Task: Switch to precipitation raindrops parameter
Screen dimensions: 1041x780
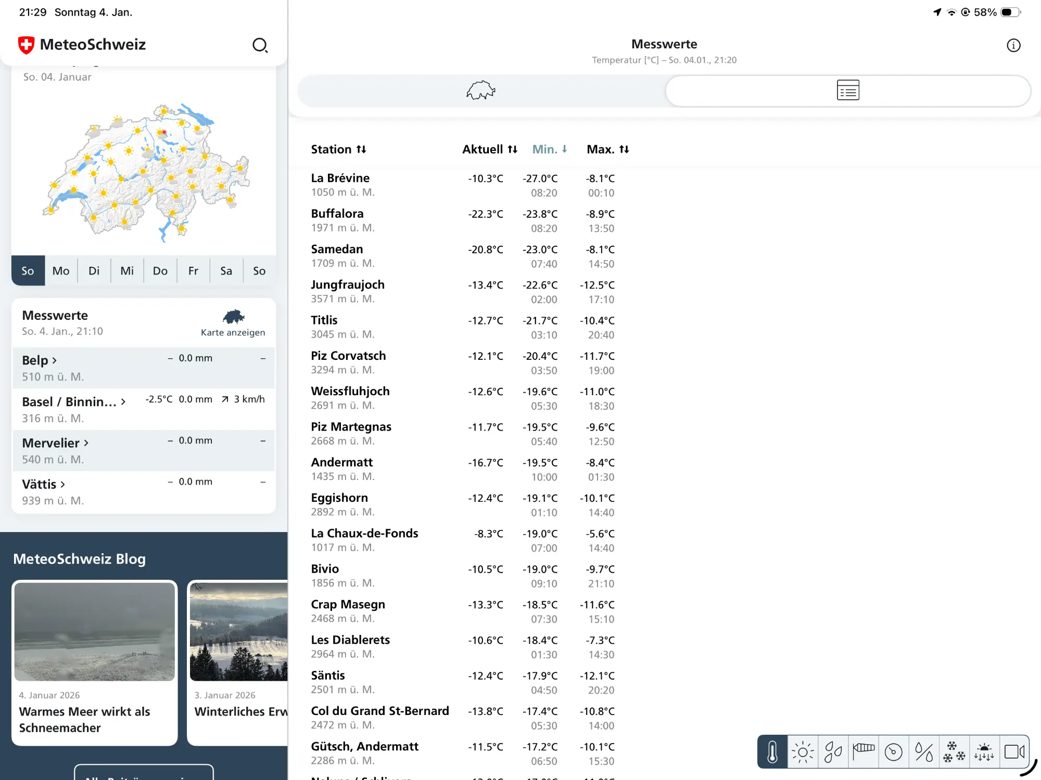Action: [833, 751]
